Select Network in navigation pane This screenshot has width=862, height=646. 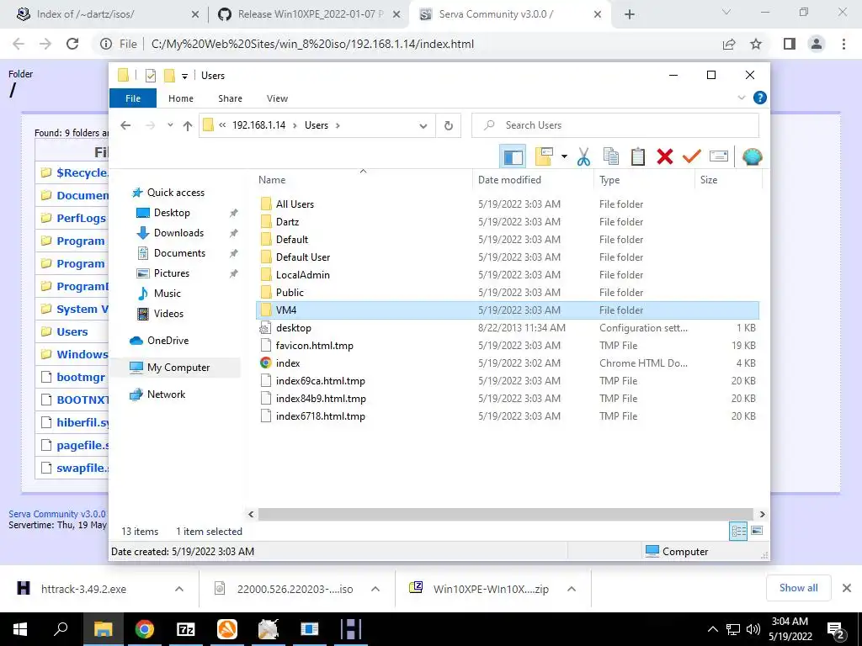coord(166,394)
